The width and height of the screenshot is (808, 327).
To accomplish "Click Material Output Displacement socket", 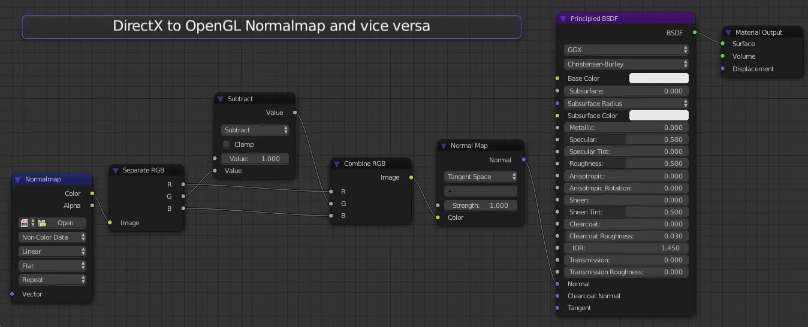I will (722, 69).
